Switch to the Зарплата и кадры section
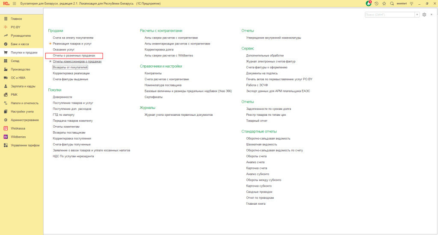This screenshot has height=235, width=438. 23,86
